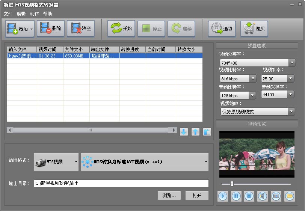This screenshot has width=305, height=211.
Task: Click the 购买 shopping cart button
Action: (x=255, y=29)
